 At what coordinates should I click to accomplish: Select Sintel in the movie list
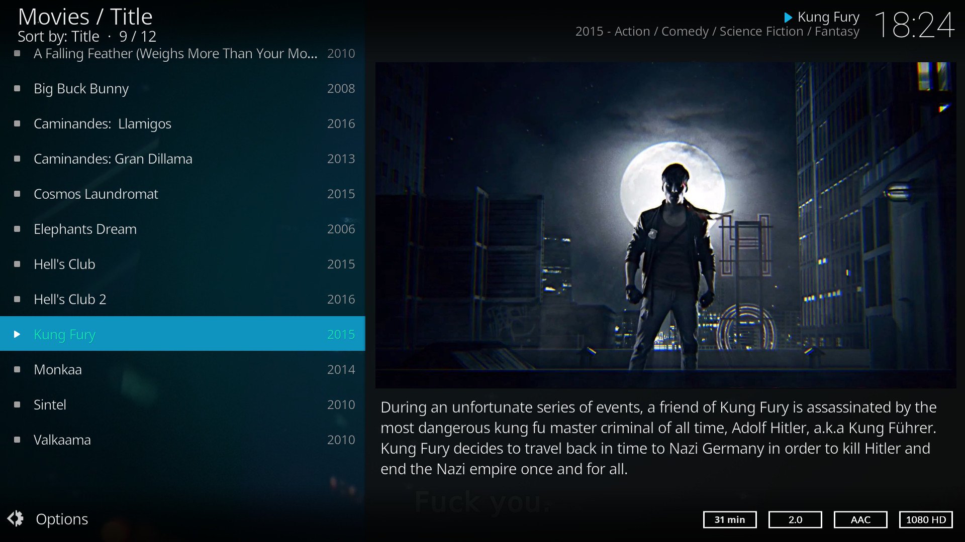(182, 404)
